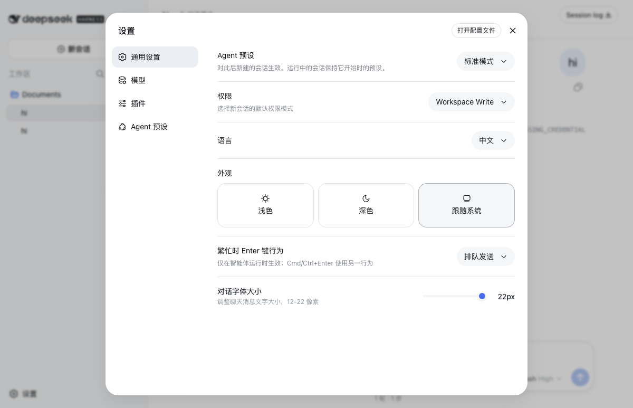Click the 繁忙时 Enter 键行为 label
Viewport: 633px width, 408px height.
(x=251, y=251)
